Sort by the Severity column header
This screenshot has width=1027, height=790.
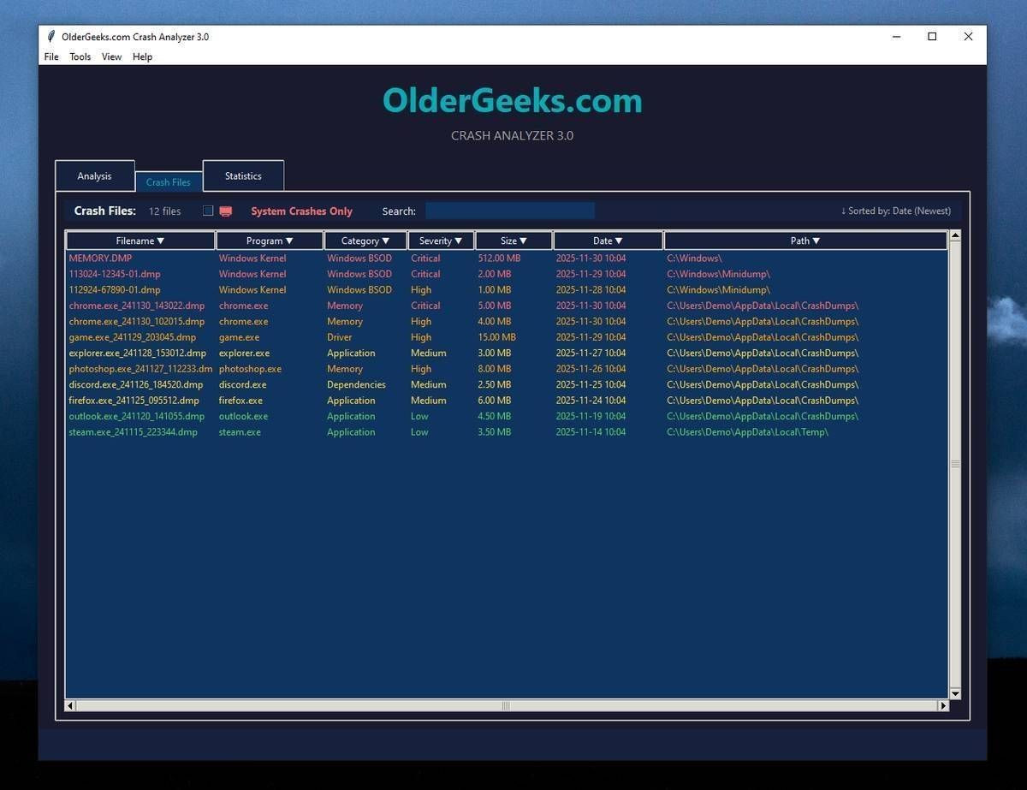441,241
